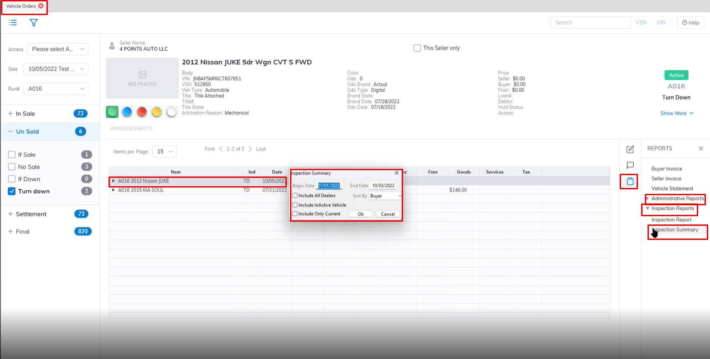
Task: Click the red status color circle
Action: 142,112
